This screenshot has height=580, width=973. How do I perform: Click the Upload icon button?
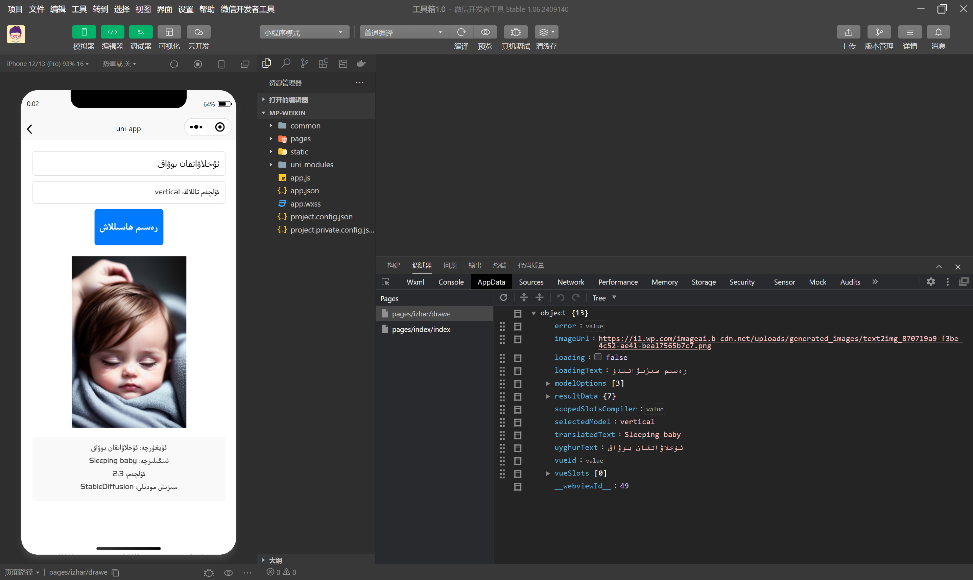click(848, 32)
